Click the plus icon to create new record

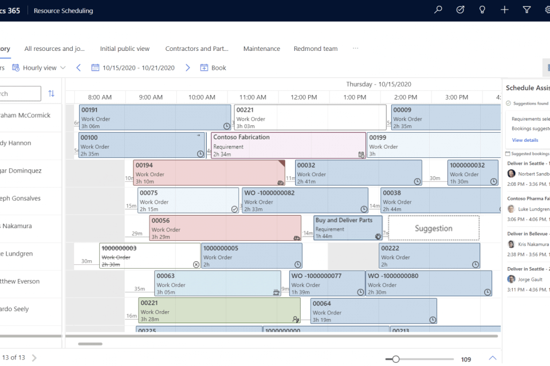pos(504,10)
